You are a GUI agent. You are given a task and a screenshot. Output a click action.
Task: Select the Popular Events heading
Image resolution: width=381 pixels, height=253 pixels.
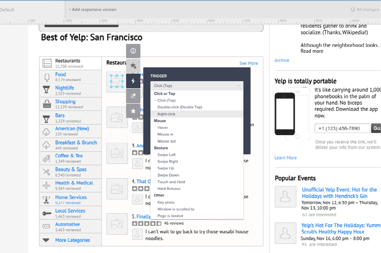(295, 178)
